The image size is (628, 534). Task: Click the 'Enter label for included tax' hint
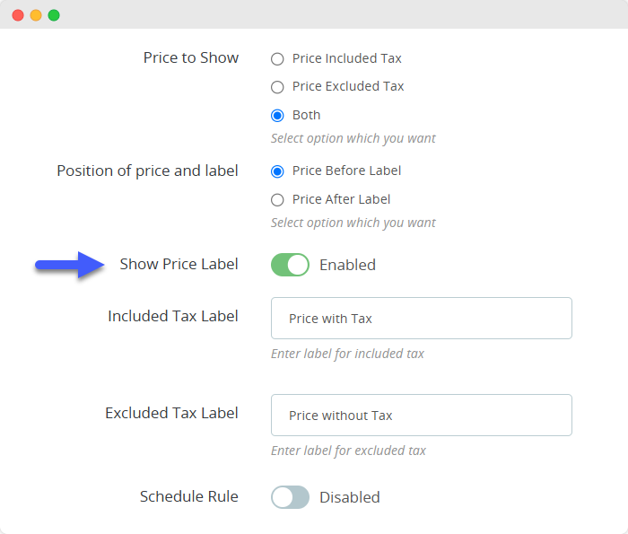tap(347, 354)
